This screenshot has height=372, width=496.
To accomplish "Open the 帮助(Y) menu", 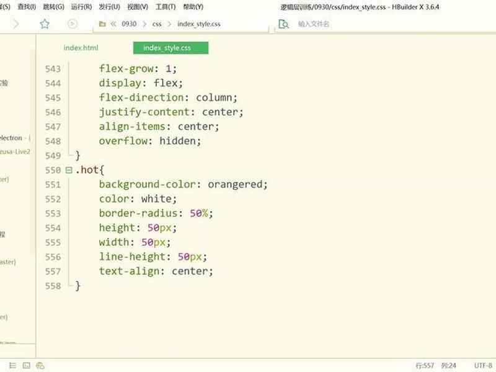I will (193, 7).
